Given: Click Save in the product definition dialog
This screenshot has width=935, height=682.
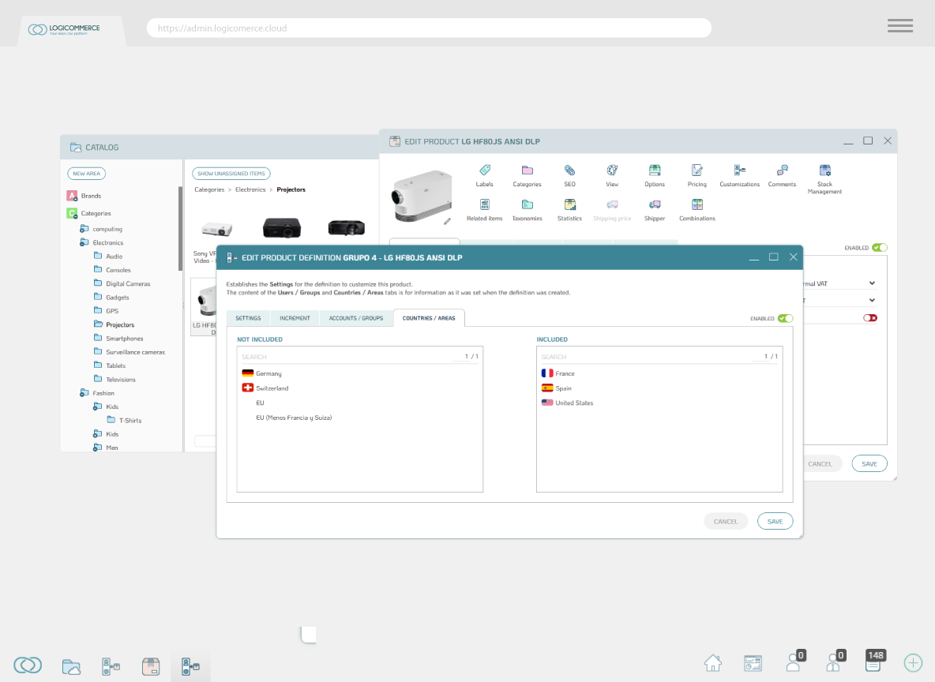Looking at the screenshot, I should [x=775, y=522].
